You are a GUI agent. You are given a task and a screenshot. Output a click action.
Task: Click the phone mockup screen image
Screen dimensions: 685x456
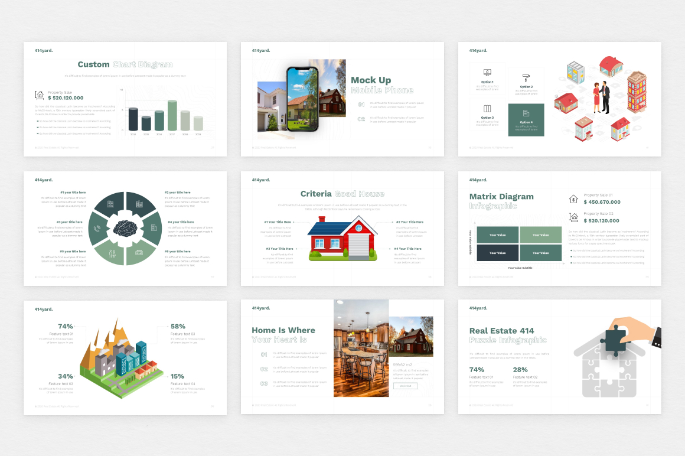(302, 99)
